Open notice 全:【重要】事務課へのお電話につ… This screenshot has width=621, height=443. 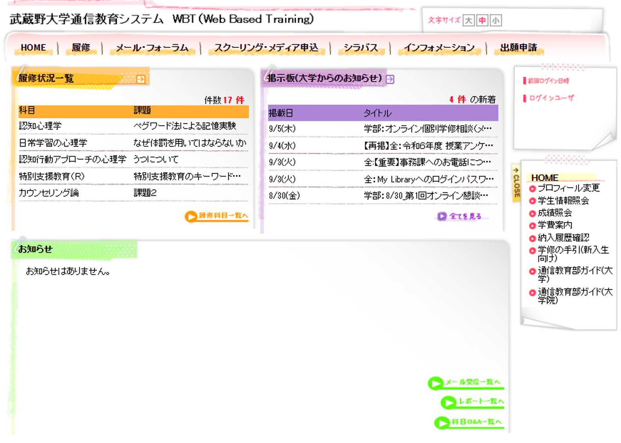(427, 162)
